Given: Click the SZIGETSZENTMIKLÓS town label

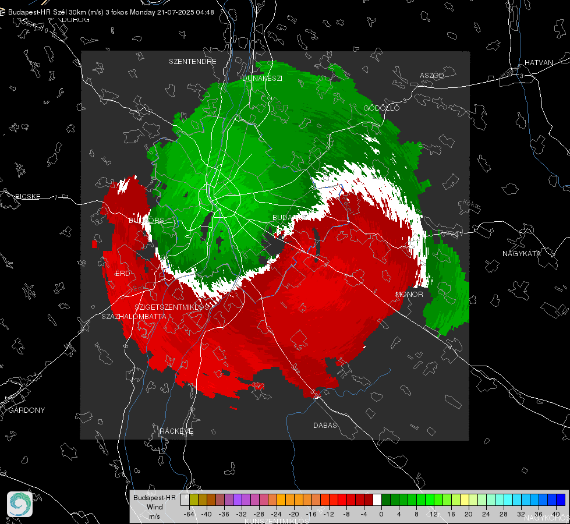Looking at the screenshot, I should 172,307.
